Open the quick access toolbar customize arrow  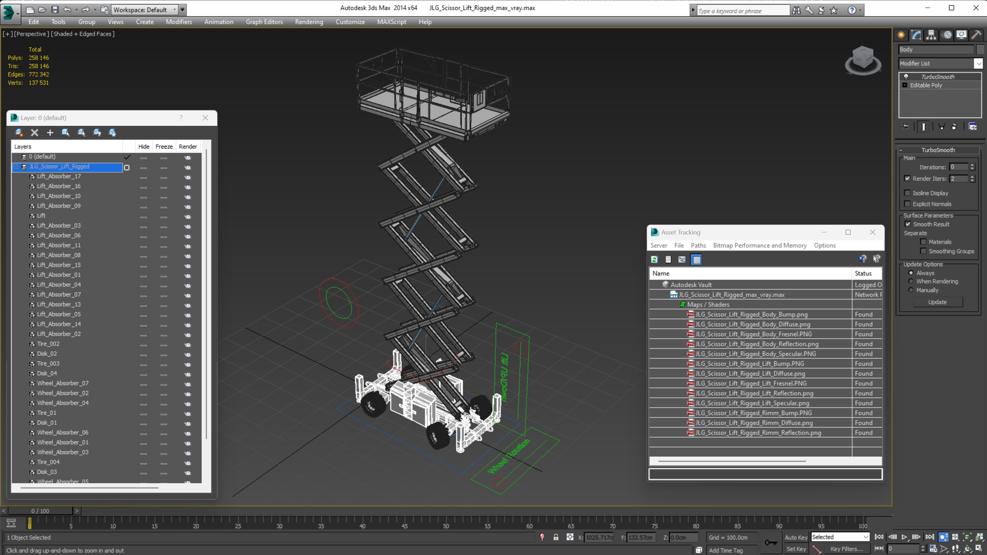[x=183, y=10]
